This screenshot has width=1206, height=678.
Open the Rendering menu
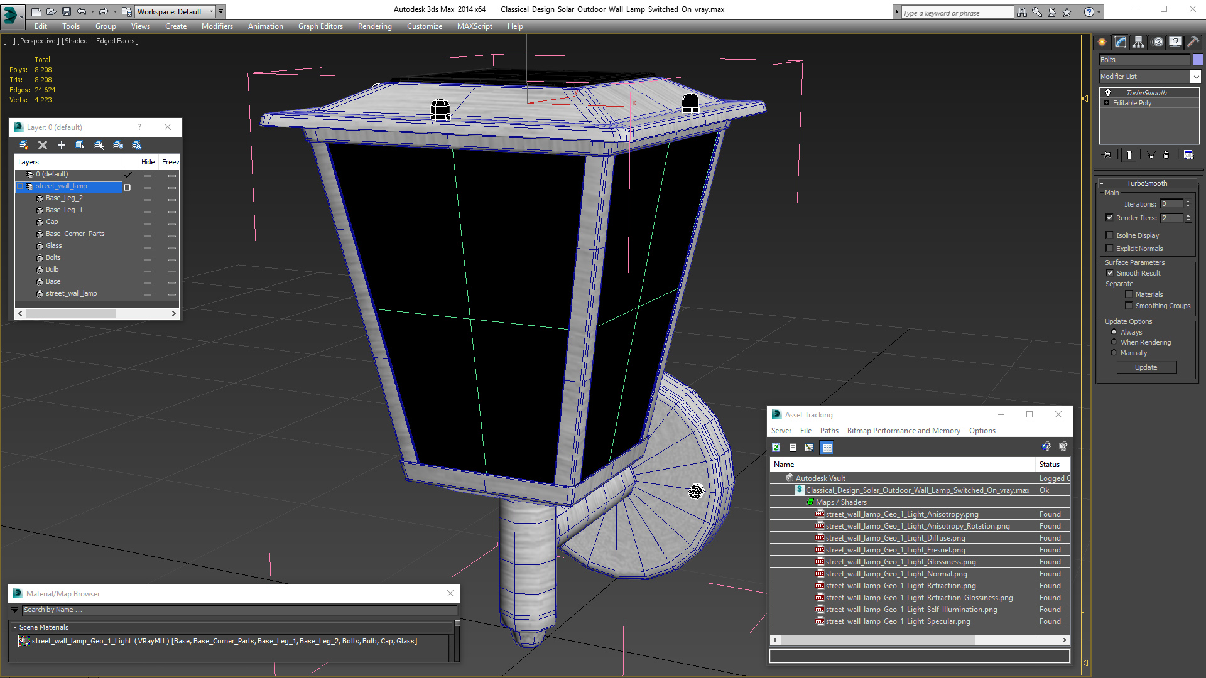tap(374, 26)
